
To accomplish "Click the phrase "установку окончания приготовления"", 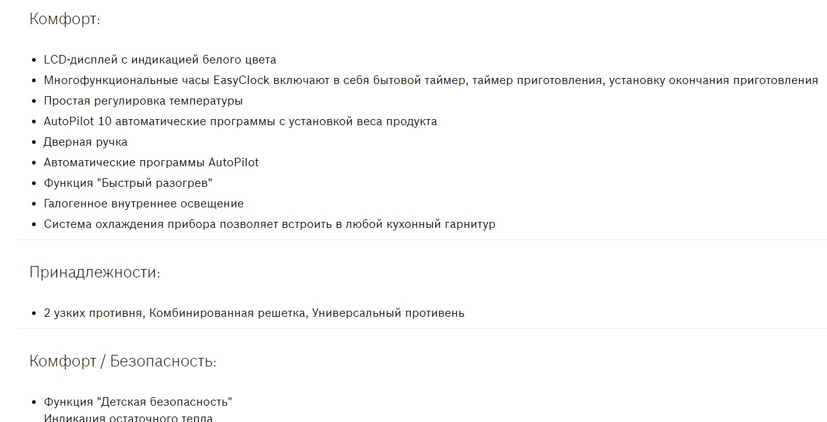I will click(x=713, y=80).
